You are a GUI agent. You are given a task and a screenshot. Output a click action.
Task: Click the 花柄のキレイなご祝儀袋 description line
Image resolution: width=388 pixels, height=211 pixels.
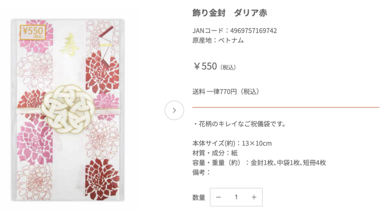coord(239,124)
